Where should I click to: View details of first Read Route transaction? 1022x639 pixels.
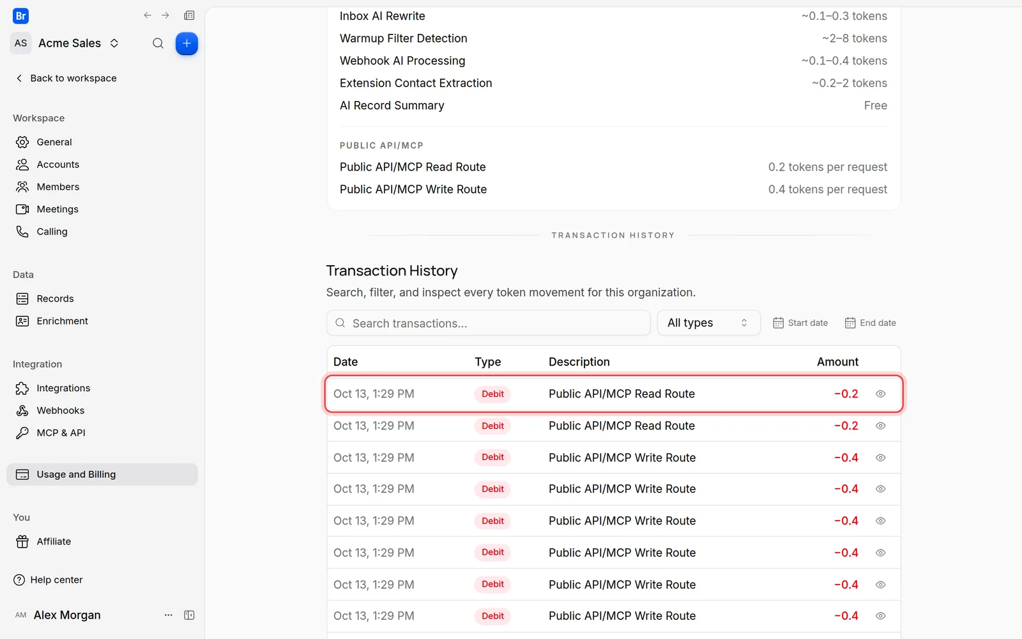[x=880, y=394]
